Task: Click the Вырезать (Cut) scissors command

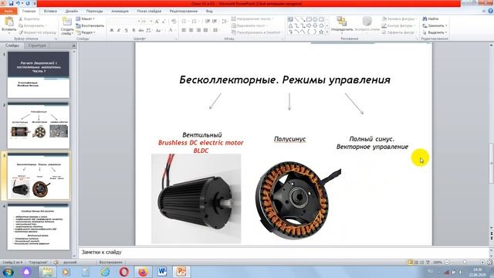Action: coord(29,19)
